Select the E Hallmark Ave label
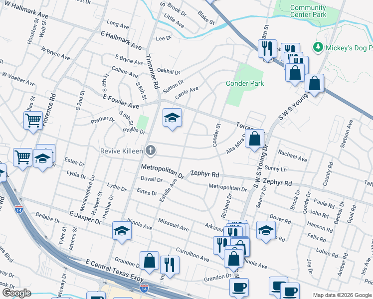The width and height of the screenshot is (373, 299). coord(121,40)
